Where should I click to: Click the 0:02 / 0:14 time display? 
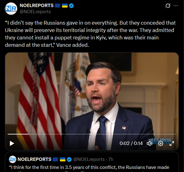pos(131,143)
